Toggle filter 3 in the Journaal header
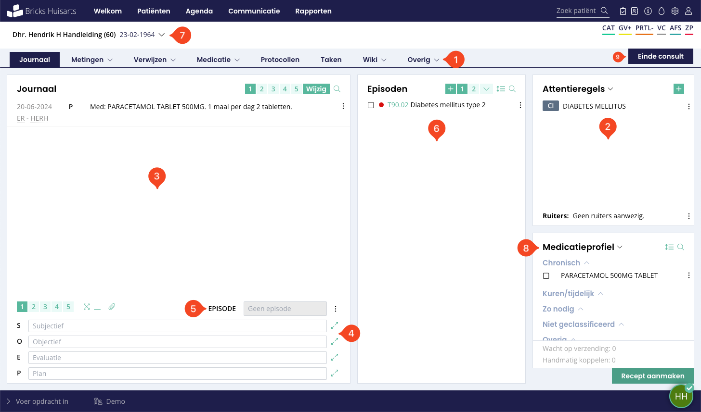The image size is (701, 412). [273, 89]
